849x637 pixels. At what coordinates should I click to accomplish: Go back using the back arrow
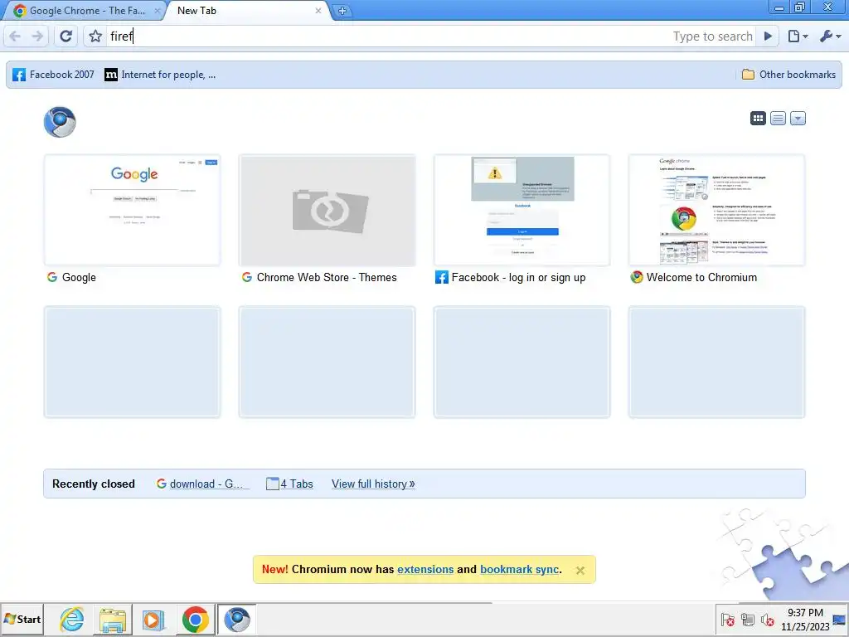[15, 36]
